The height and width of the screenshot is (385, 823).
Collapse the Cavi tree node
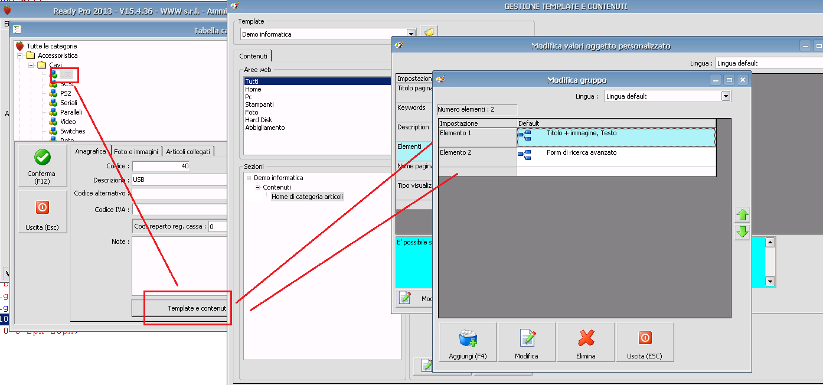click(31, 65)
